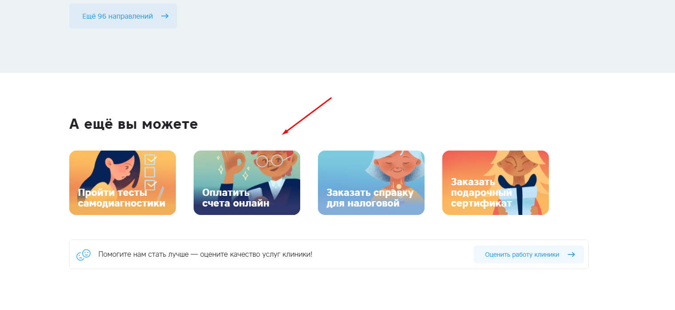This screenshot has width=675, height=310.
Task: Click the "Ещё 96 направлений" button
Action: click(x=123, y=16)
